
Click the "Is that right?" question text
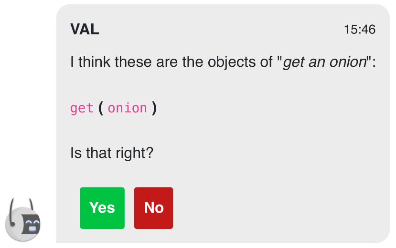click(112, 153)
